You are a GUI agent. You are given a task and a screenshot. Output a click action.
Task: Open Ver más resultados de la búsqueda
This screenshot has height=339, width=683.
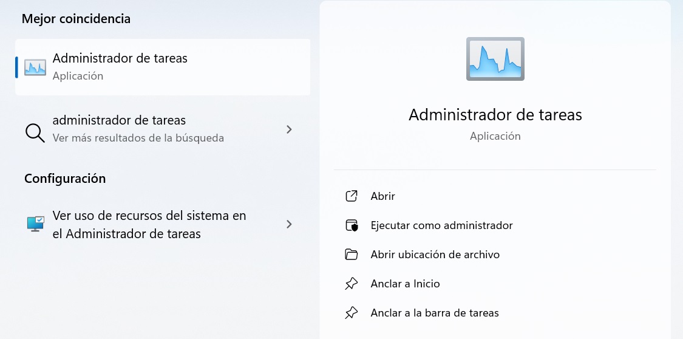tap(138, 138)
